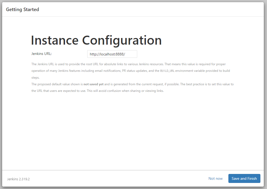Click the Getting Started title

click(x=22, y=10)
